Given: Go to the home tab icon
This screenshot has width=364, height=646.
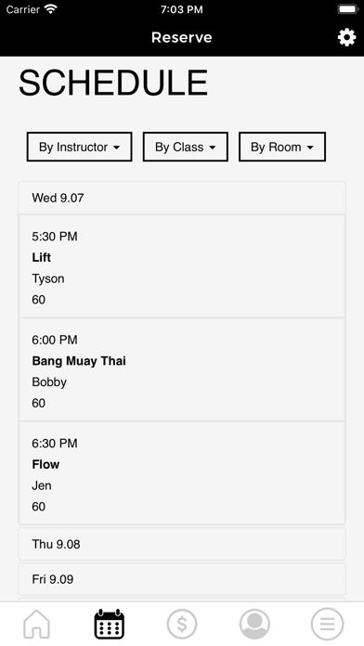Looking at the screenshot, I should click(36, 624).
